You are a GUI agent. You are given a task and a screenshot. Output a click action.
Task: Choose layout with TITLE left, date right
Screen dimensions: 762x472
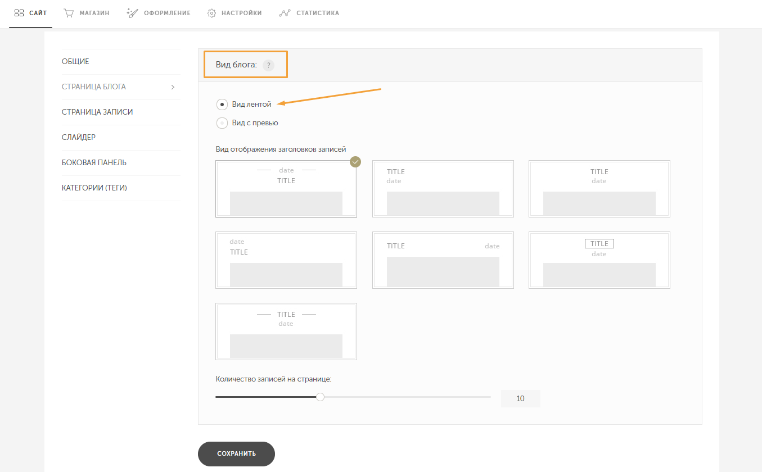click(443, 260)
